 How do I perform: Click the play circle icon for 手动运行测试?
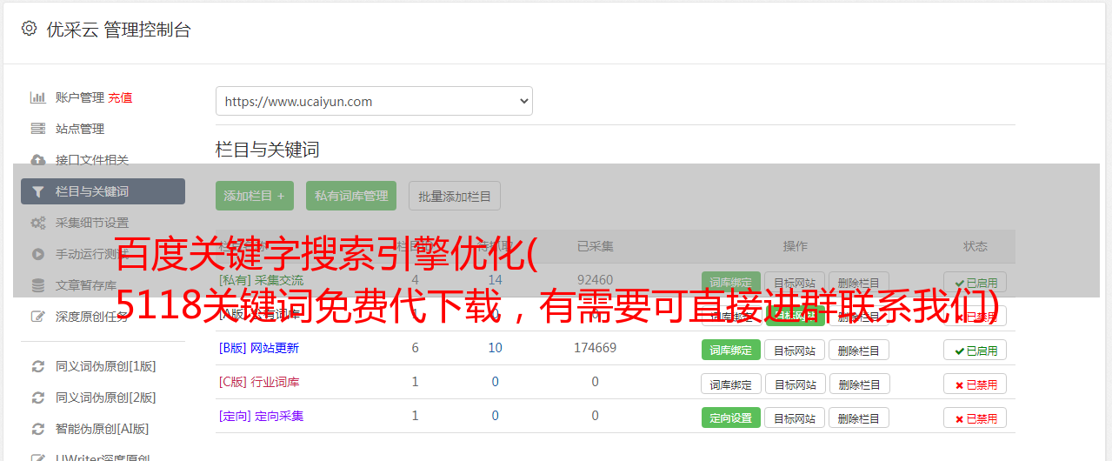click(37, 254)
